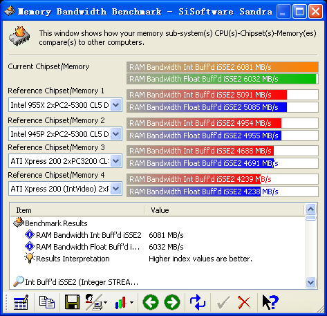Click results list scroll down arrow
327x316 pixels.
coord(311,282)
